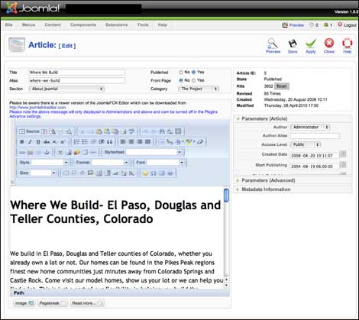Image resolution: width=359 pixels, height=320 pixels.
Task: Align text left in editor
Action: (123, 142)
